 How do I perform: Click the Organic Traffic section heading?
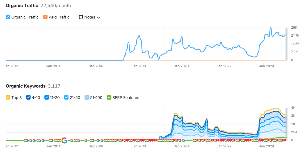(x=22, y=5)
